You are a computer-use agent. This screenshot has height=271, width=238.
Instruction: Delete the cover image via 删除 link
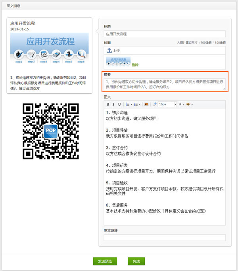pyautogui.click(x=135, y=65)
